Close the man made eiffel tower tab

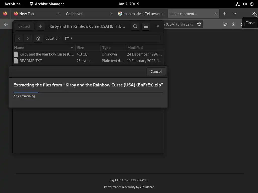coord(163,14)
